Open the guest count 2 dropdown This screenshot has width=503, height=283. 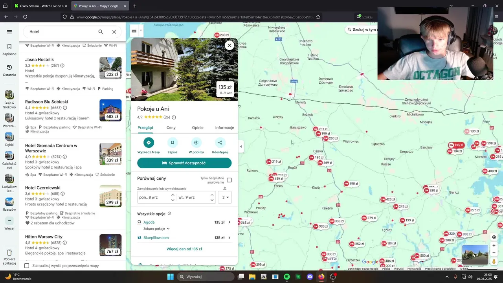225,197
